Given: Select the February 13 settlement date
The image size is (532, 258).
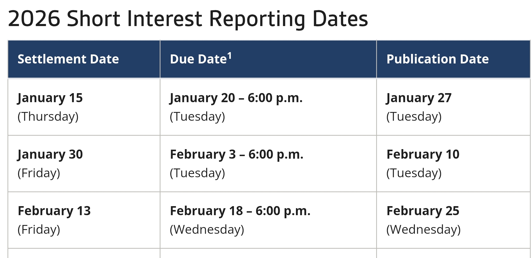Looking at the screenshot, I should 54,211.
